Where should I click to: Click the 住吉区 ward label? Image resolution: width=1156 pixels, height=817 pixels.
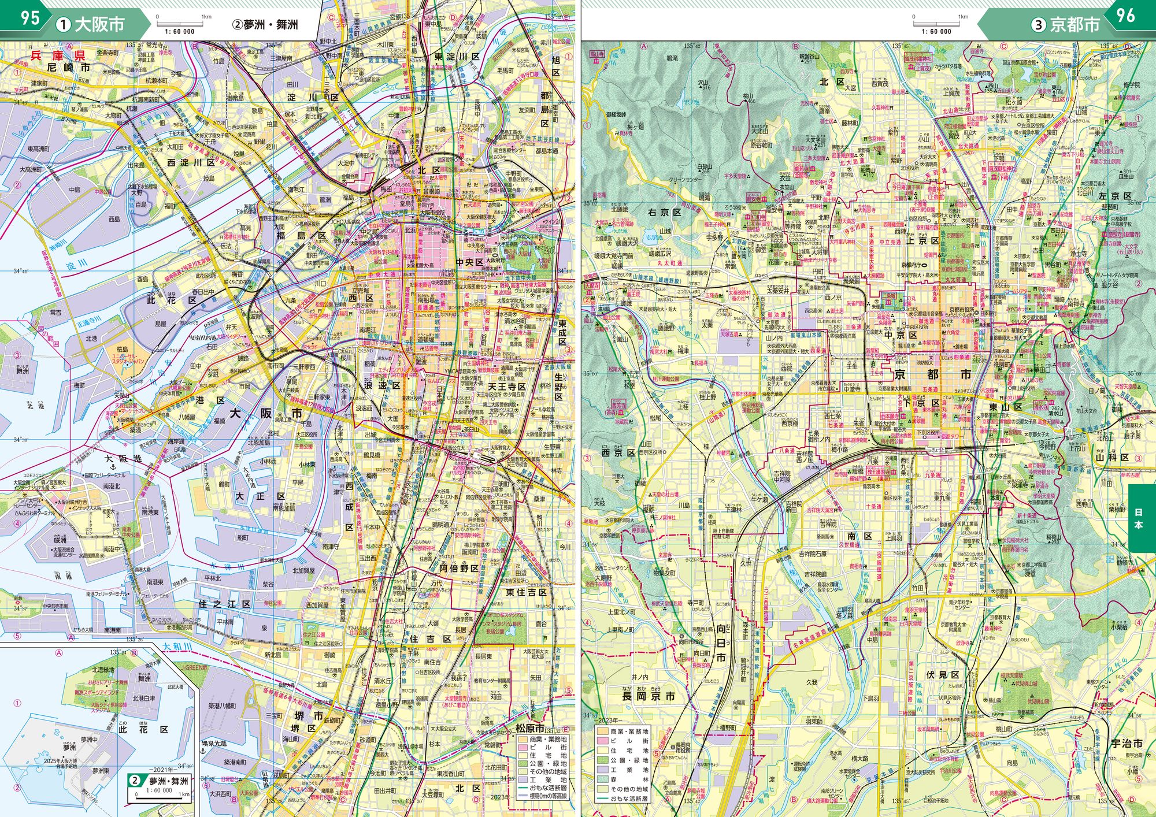point(430,639)
